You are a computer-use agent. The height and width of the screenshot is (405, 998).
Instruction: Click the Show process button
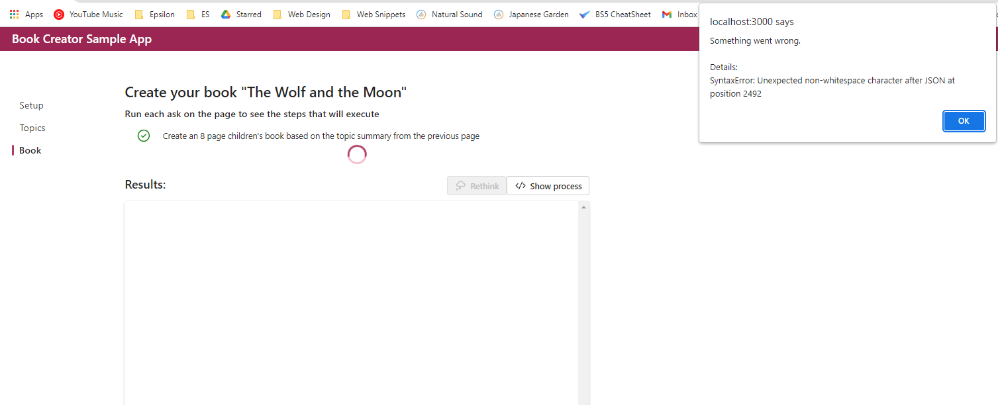coord(548,185)
